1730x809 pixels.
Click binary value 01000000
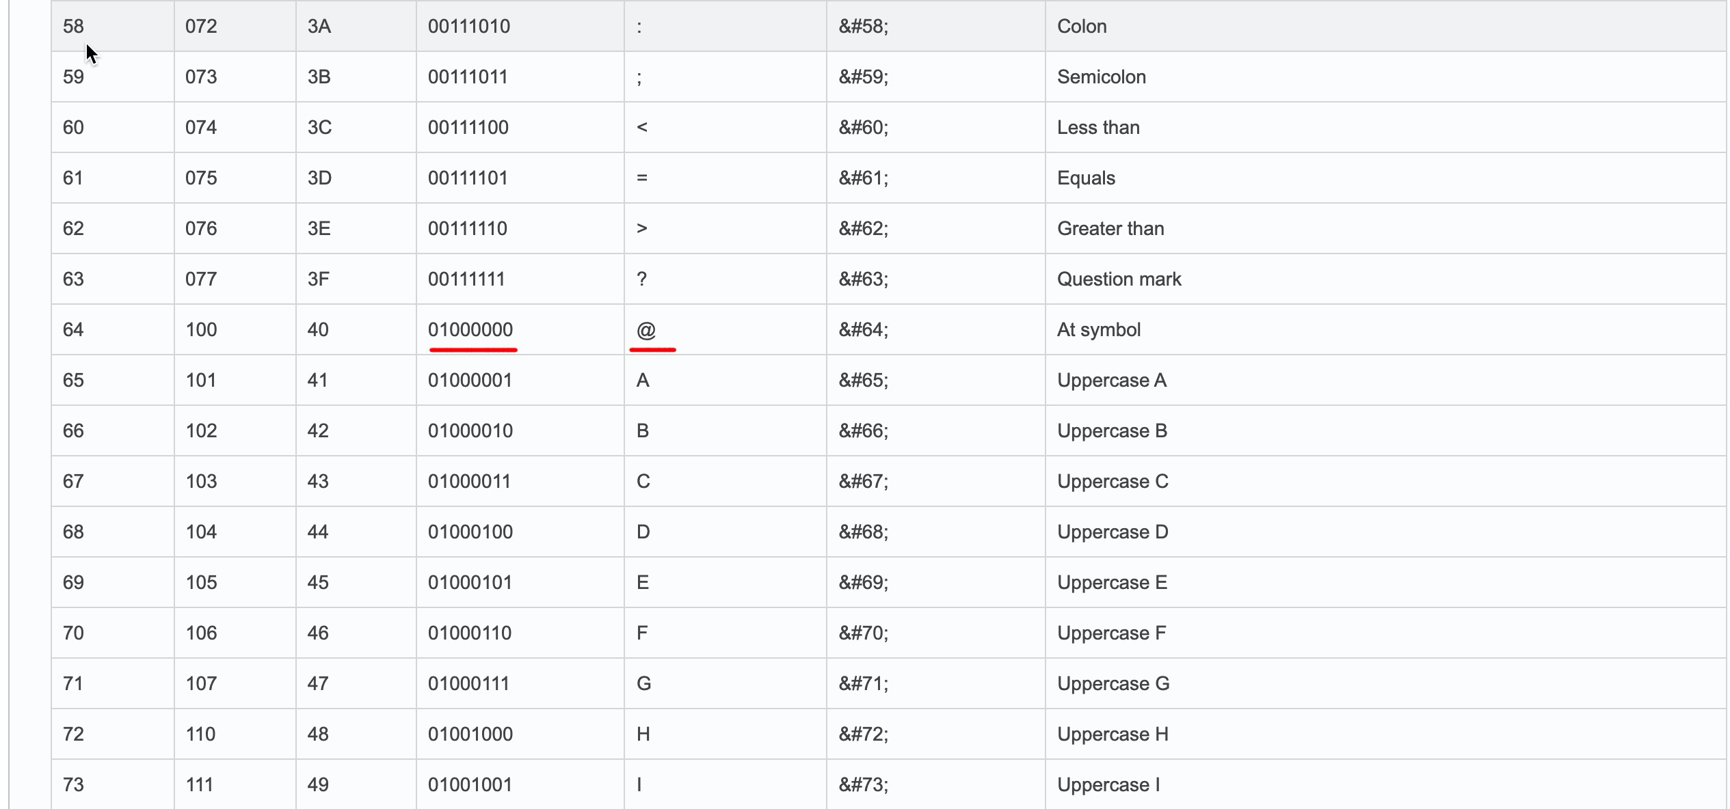470,330
